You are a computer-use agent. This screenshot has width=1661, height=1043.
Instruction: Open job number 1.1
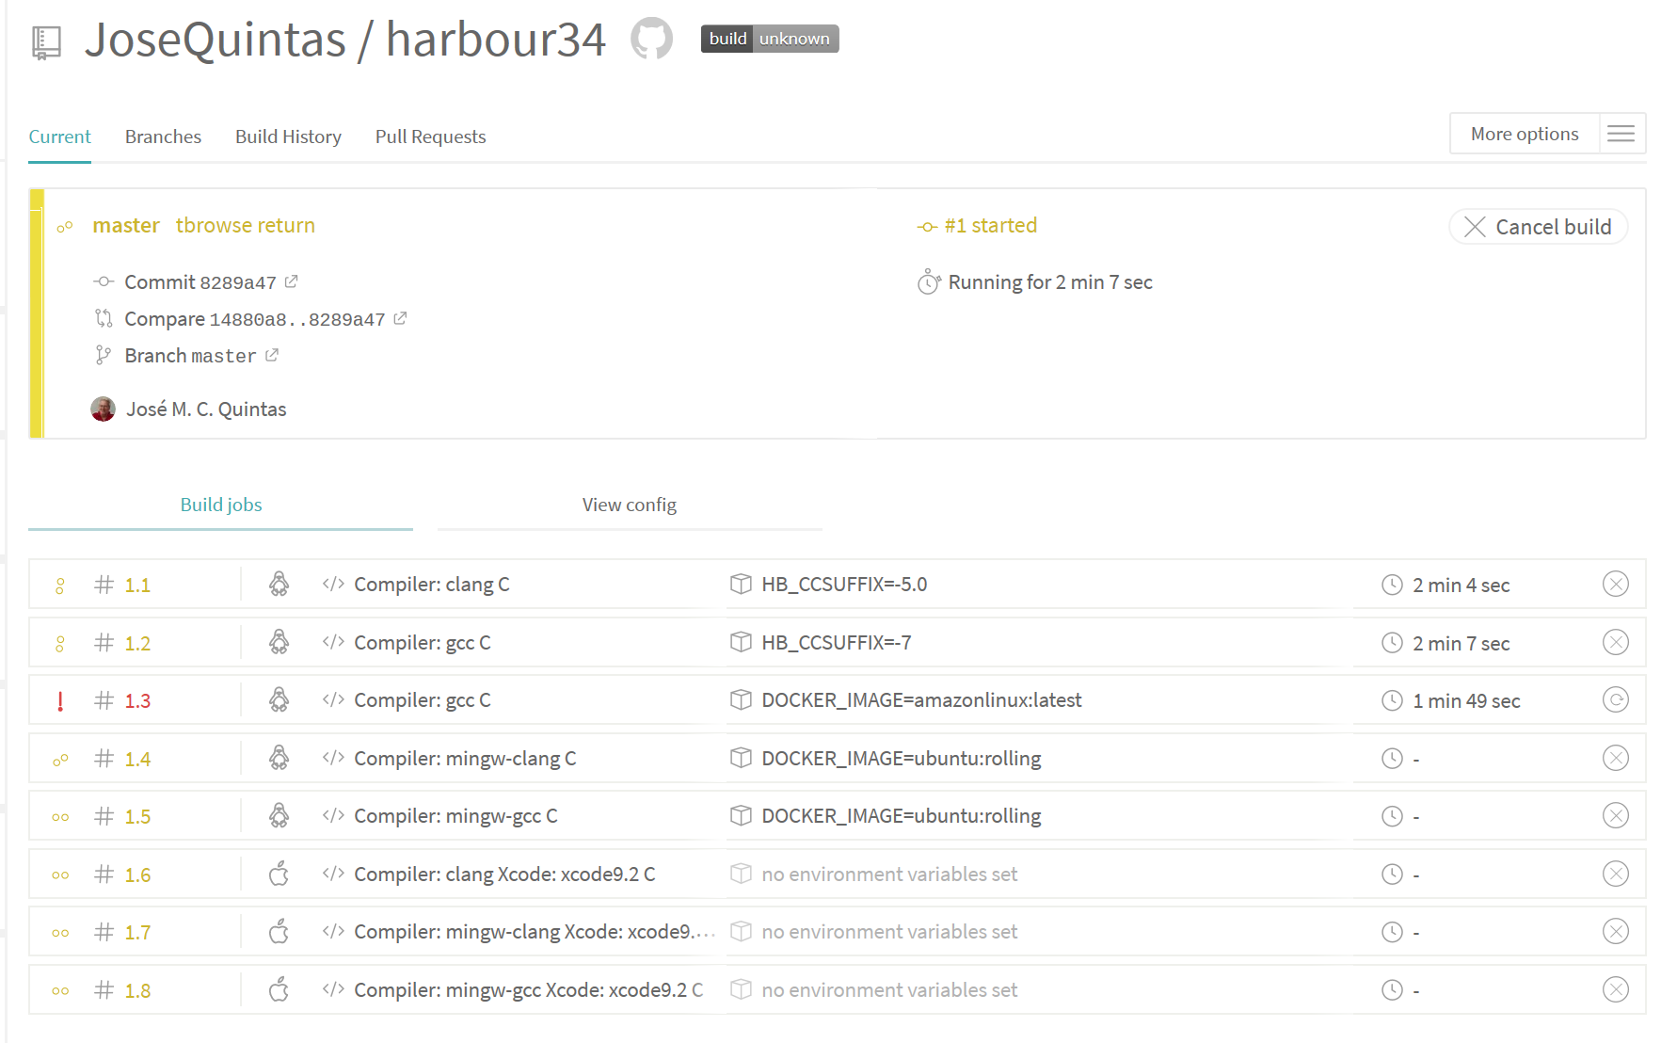(137, 586)
